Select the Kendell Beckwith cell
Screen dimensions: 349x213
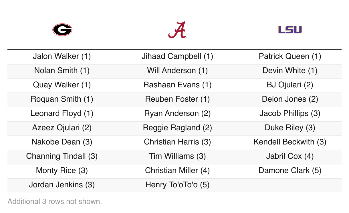click(290, 142)
